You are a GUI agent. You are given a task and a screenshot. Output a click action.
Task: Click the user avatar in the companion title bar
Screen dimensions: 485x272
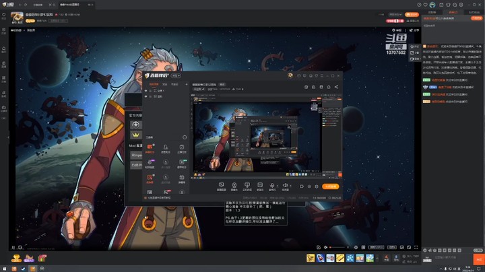coord(290,75)
